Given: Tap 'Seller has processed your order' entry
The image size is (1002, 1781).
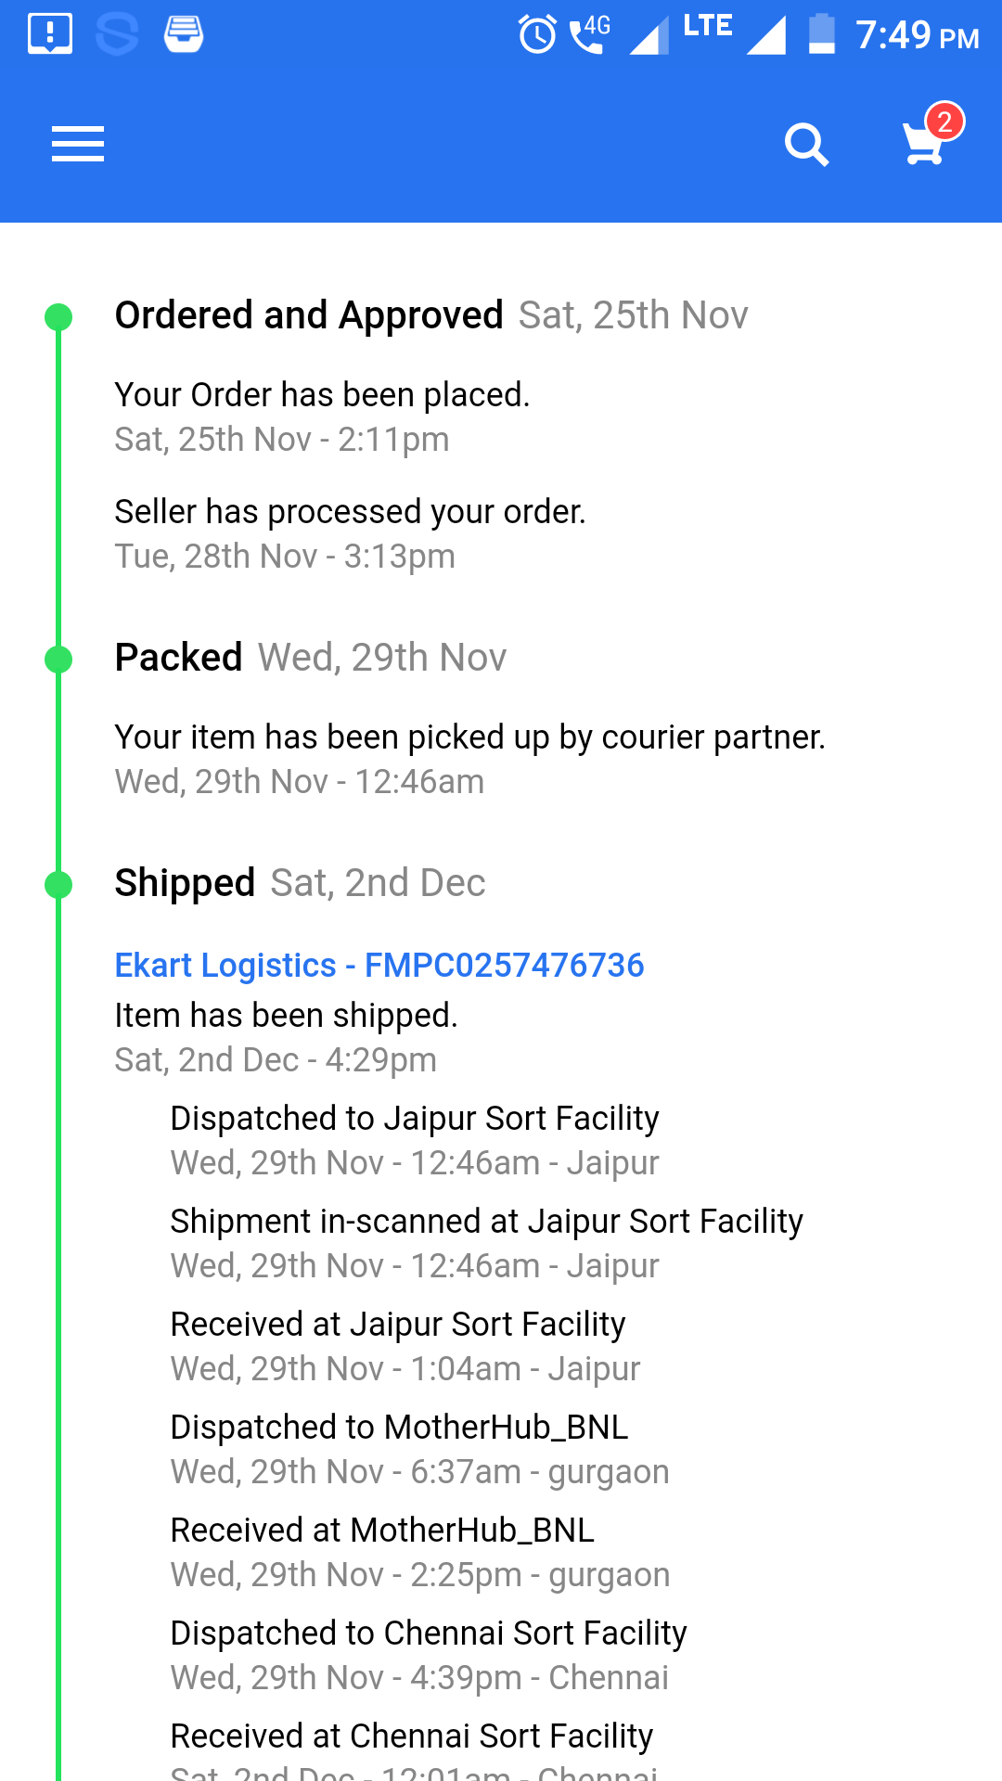Looking at the screenshot, I should coord(350,512).
